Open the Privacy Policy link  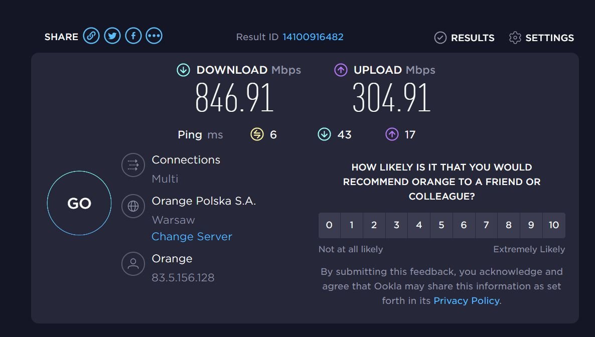[x=467, y=300]
